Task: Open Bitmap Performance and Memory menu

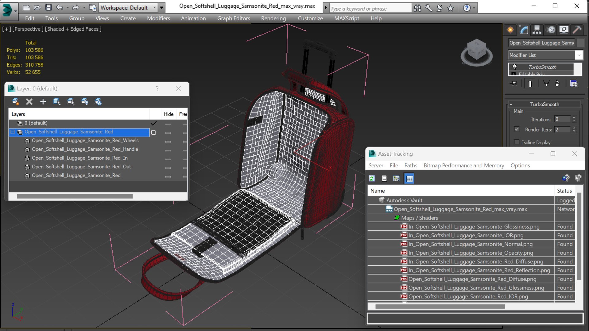Action: pos(464,165)
